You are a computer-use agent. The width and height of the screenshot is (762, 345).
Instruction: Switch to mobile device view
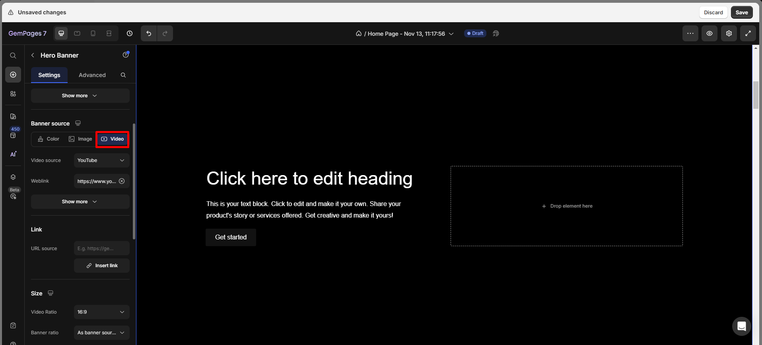[x=93, y=33]
